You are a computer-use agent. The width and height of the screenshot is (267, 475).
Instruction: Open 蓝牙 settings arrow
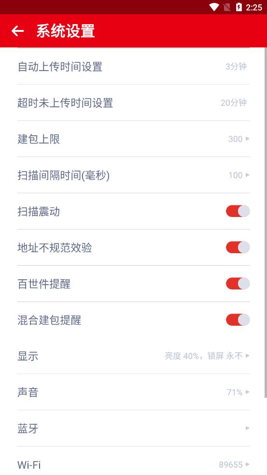248,428
